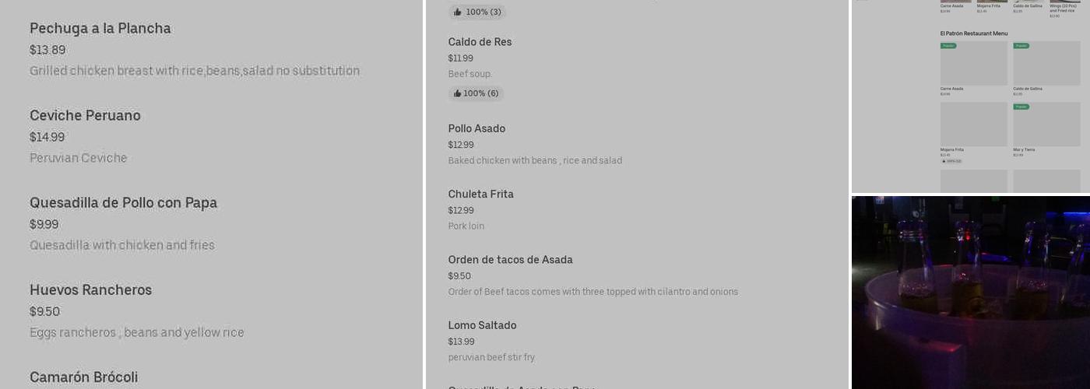Click the El Patrón Restaurant Menu heading
This screenshot has height=389, width=1090.
[x=973, y=33]
